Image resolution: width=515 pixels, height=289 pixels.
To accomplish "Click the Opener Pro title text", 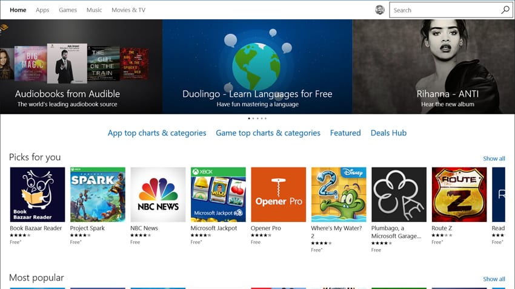I will pyautogui.click(x=266, y=228).
